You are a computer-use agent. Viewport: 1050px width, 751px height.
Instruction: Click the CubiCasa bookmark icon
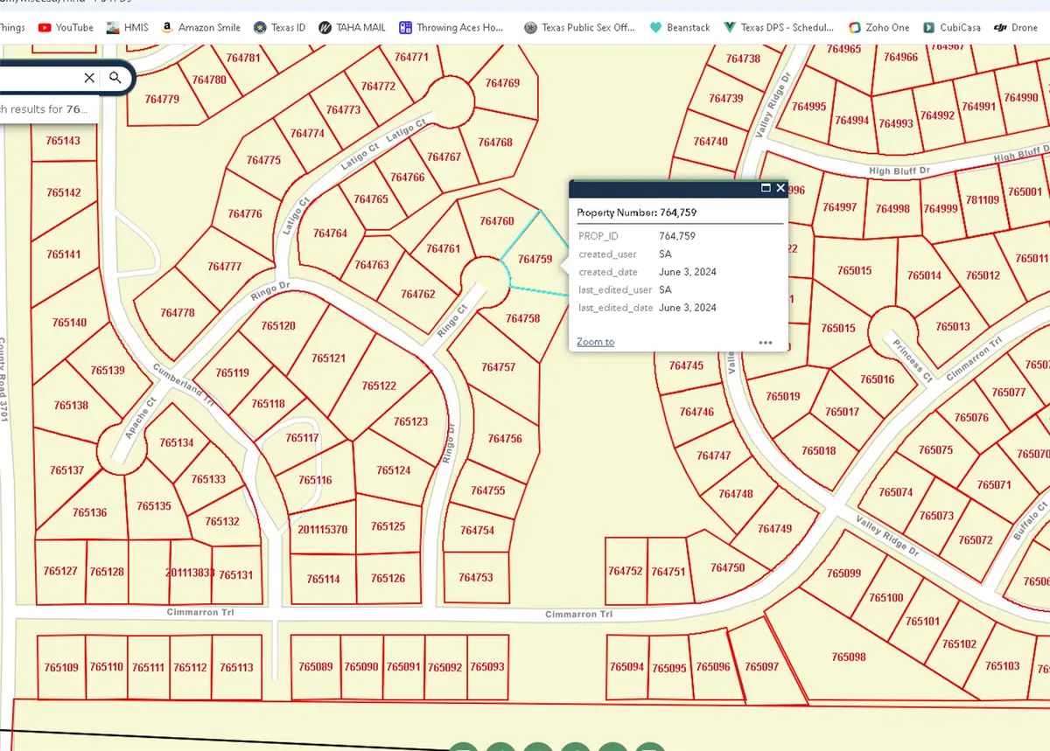930,27
